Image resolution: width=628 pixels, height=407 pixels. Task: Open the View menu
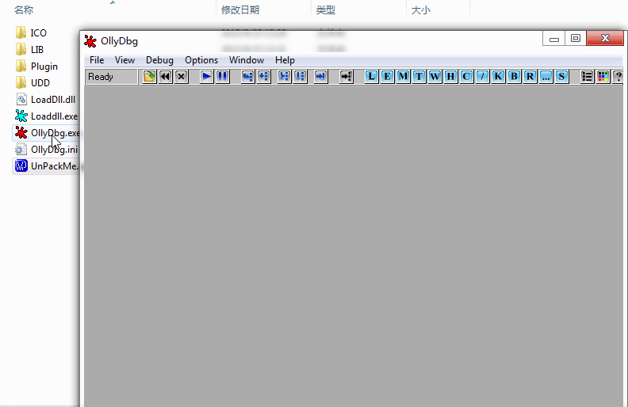pyautogui.click(x=124, y=60)
